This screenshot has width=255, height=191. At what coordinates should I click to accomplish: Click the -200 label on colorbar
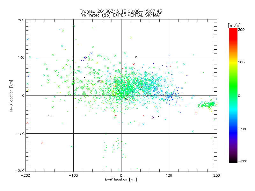tap(243, 161)
